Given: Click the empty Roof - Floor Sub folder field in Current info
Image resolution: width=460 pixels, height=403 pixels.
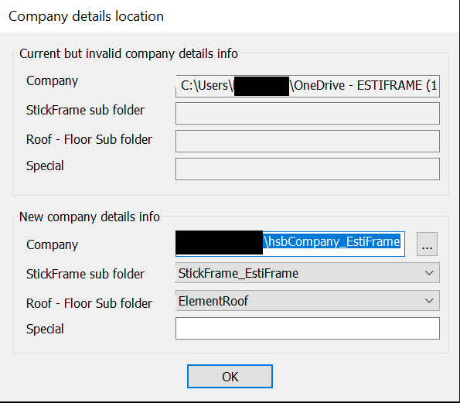Looking at the screenshot, I should click(308, 142).
